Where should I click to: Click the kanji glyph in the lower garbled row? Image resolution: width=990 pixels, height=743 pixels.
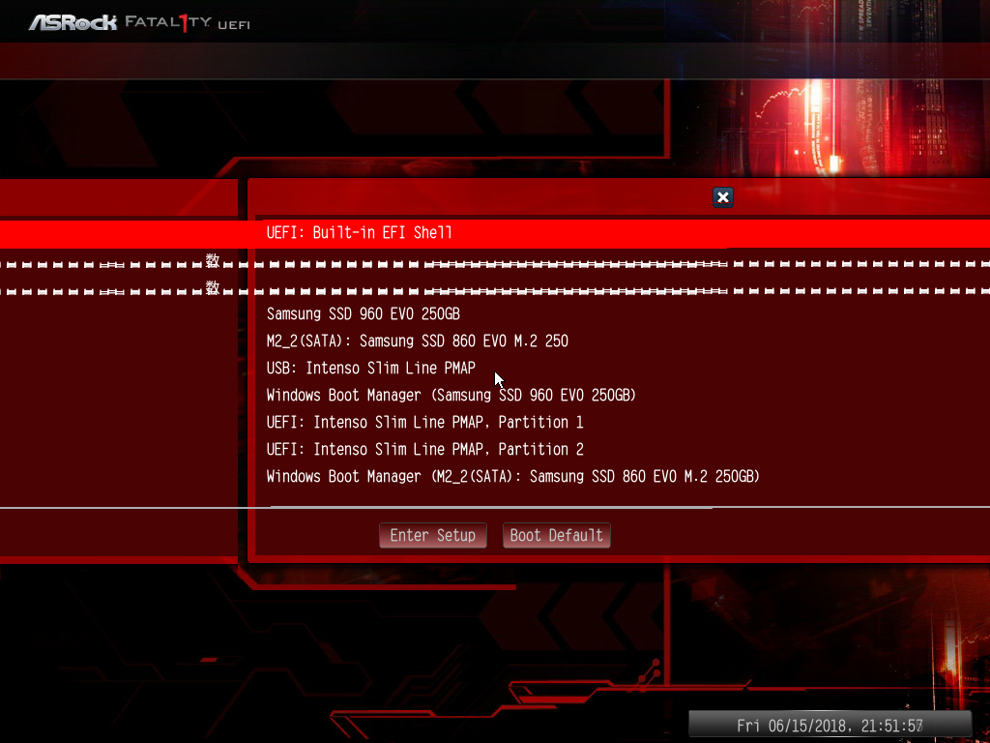[212, 288]
